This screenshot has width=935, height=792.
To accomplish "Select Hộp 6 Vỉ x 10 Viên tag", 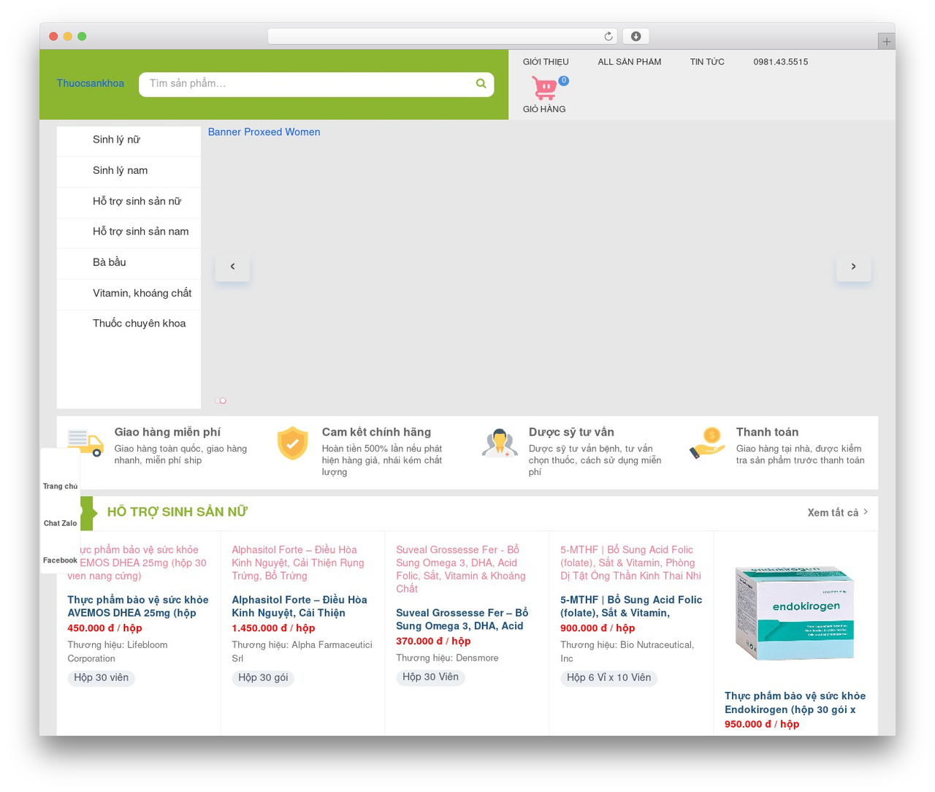I will tap(609, 678).
